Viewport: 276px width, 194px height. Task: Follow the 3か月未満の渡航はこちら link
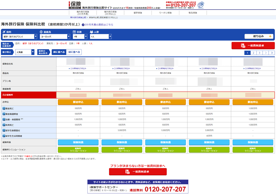[99, 25]
